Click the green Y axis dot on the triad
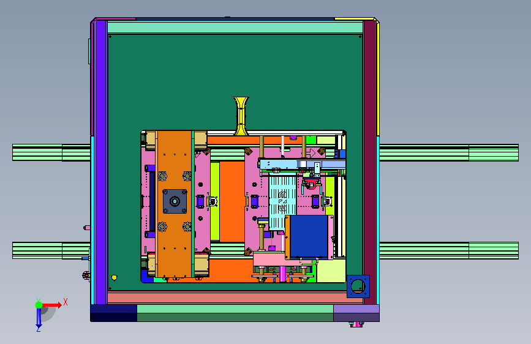The height and width of the screenshot is (344, 531). coord(39,305)
